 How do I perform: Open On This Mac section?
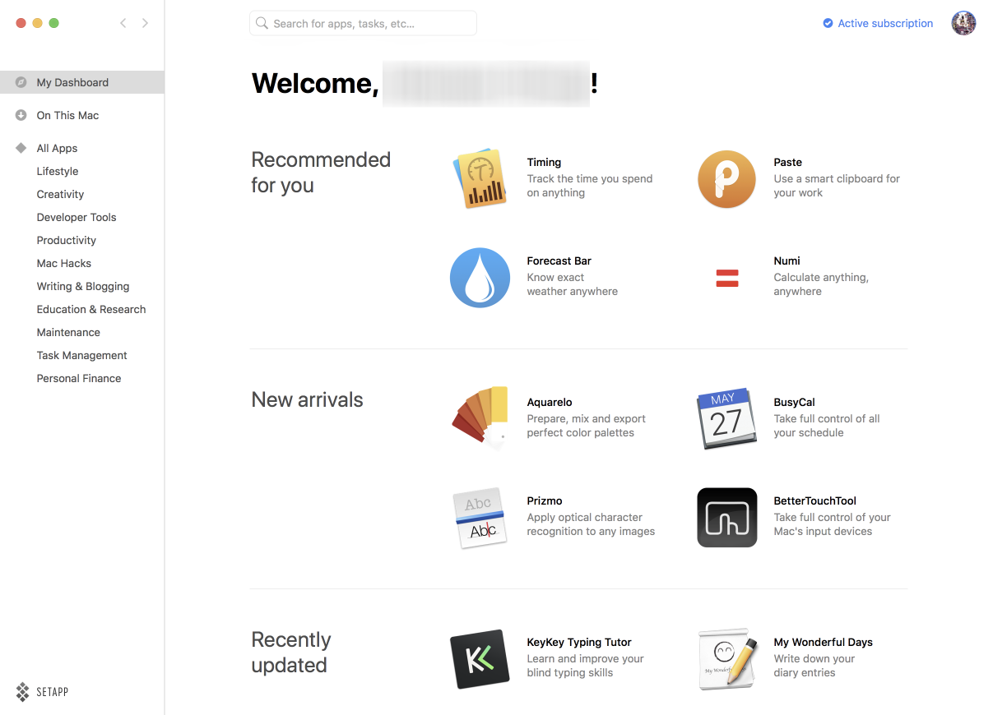coord(67,115)
